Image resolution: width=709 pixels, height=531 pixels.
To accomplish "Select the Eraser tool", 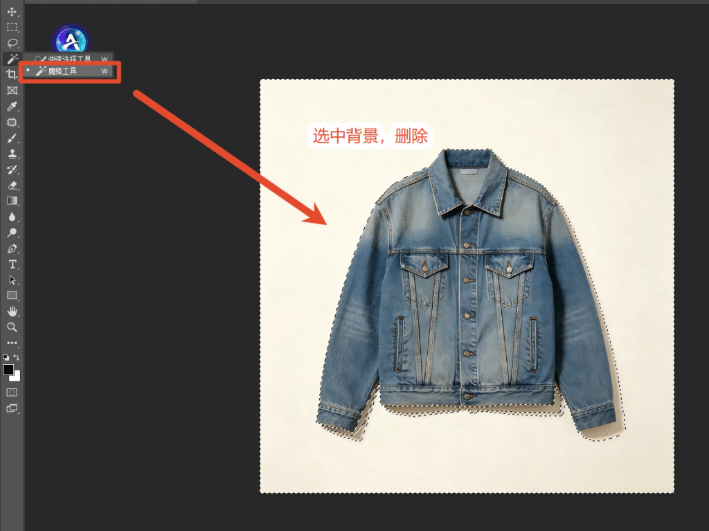I will (x=12, y=186).
